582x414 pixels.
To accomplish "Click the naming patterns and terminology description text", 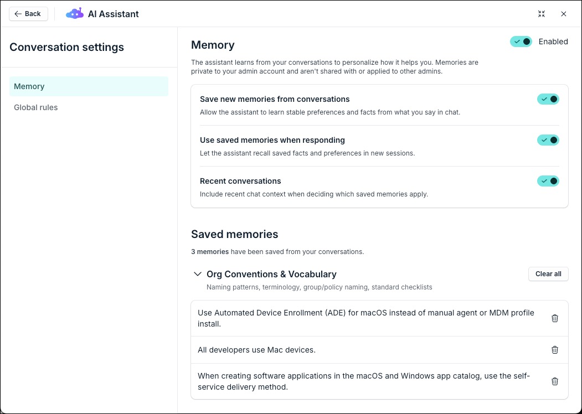I will 319,287.
